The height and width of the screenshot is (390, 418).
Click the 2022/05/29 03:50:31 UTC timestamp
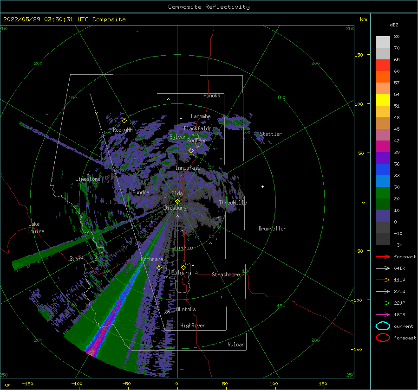[x=42, y=19]
